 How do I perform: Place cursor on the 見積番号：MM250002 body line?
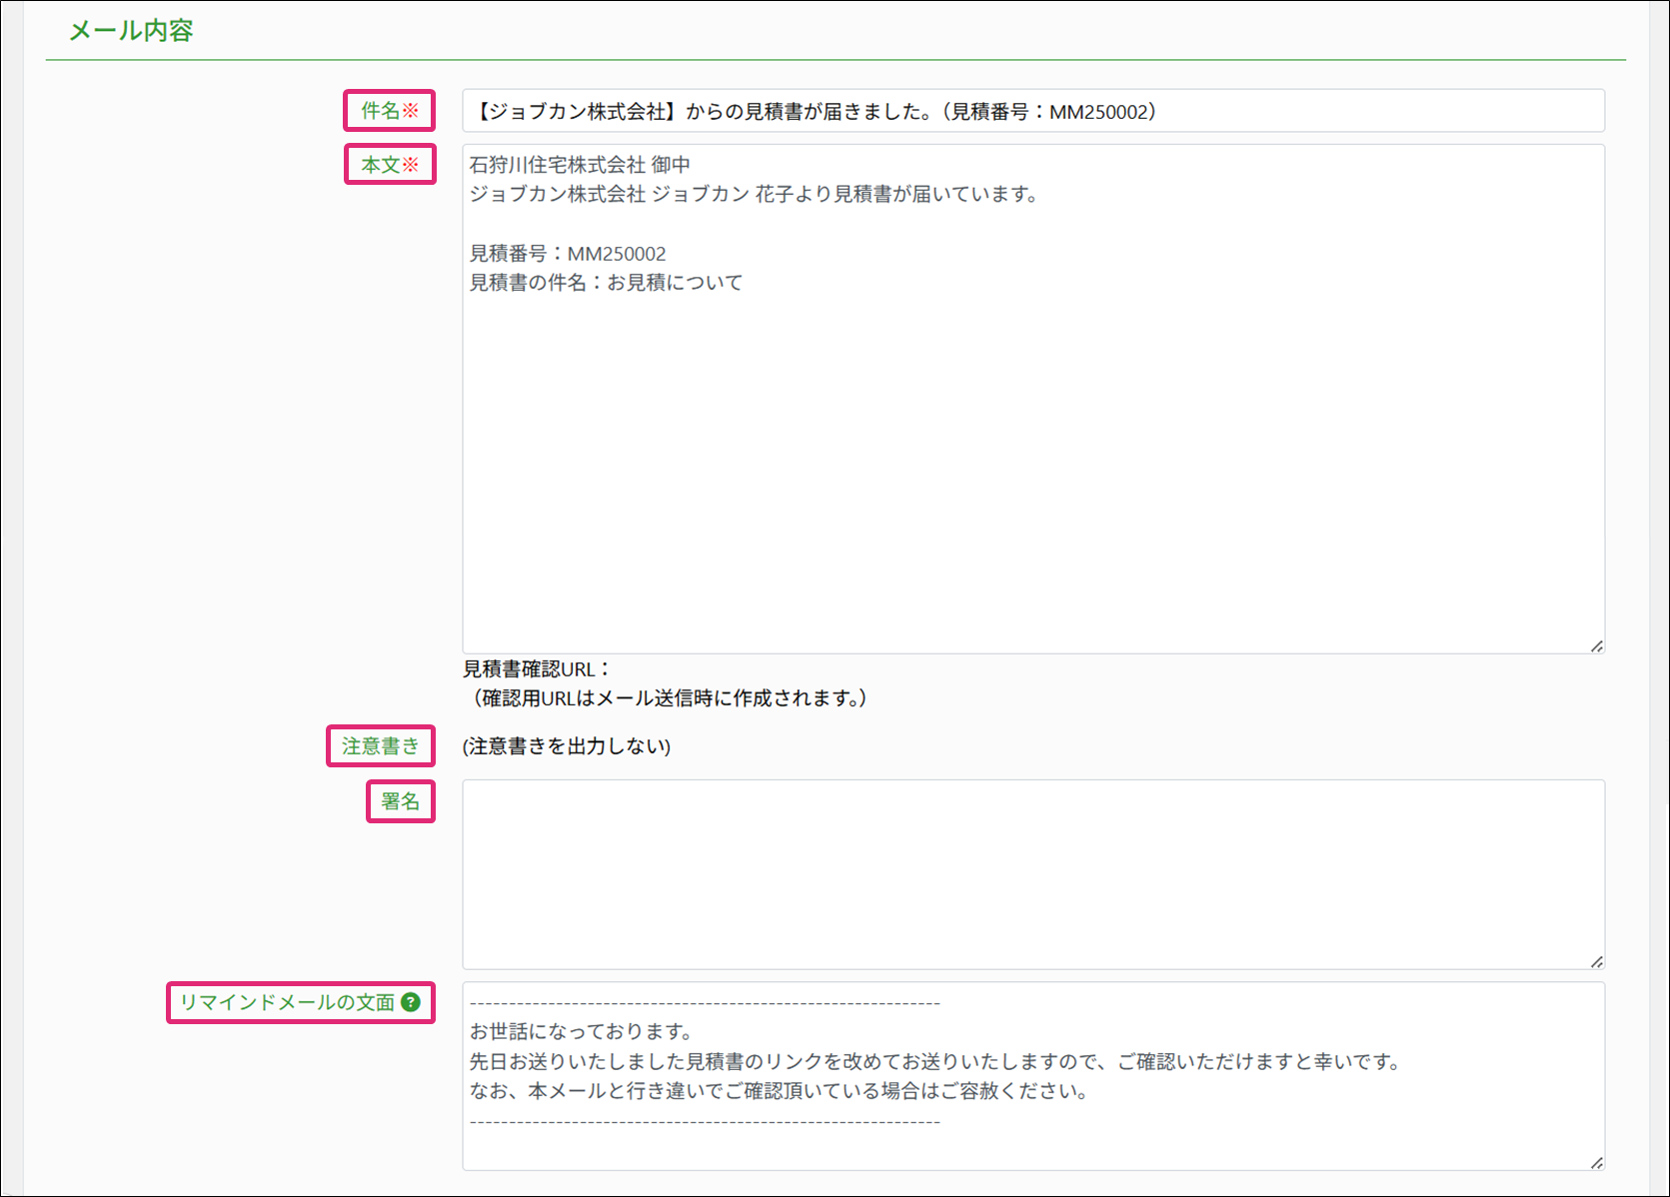568,254
